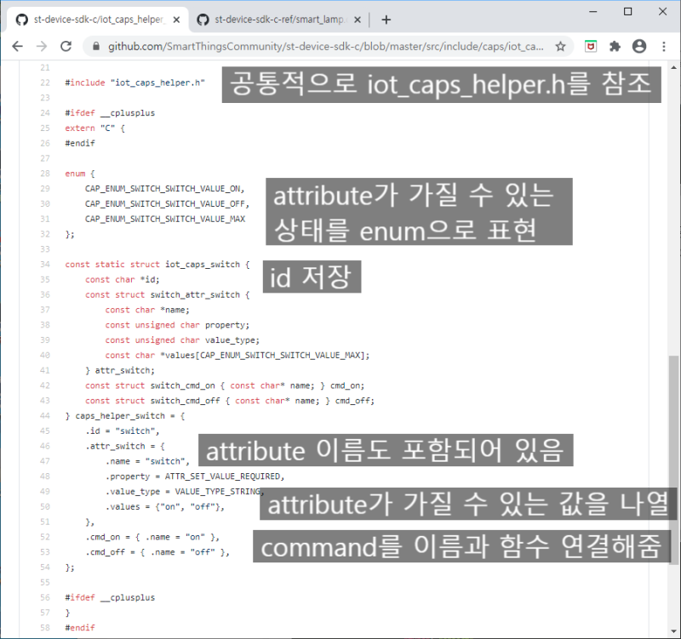Open the Chrome profile avatar
Screen dimensions: 681x639
639,46
